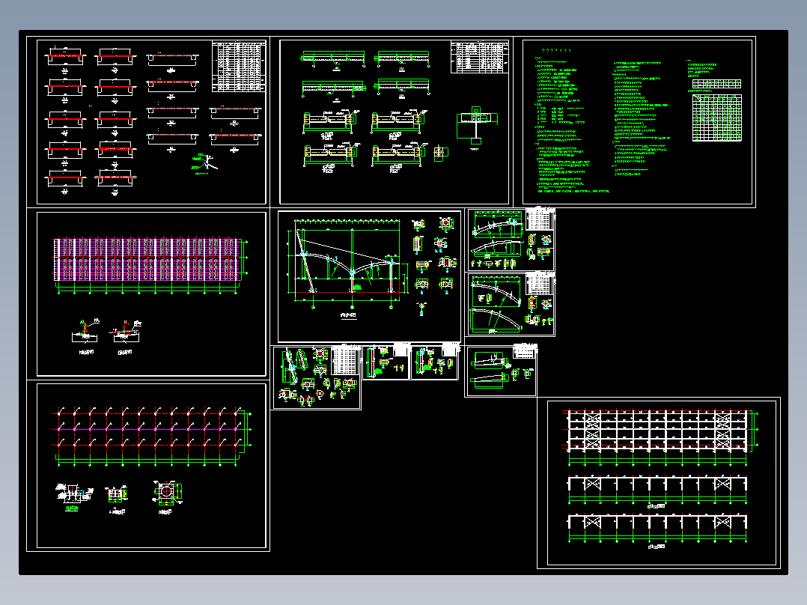Open the connection node details sheet below the section

click(317, 377)
